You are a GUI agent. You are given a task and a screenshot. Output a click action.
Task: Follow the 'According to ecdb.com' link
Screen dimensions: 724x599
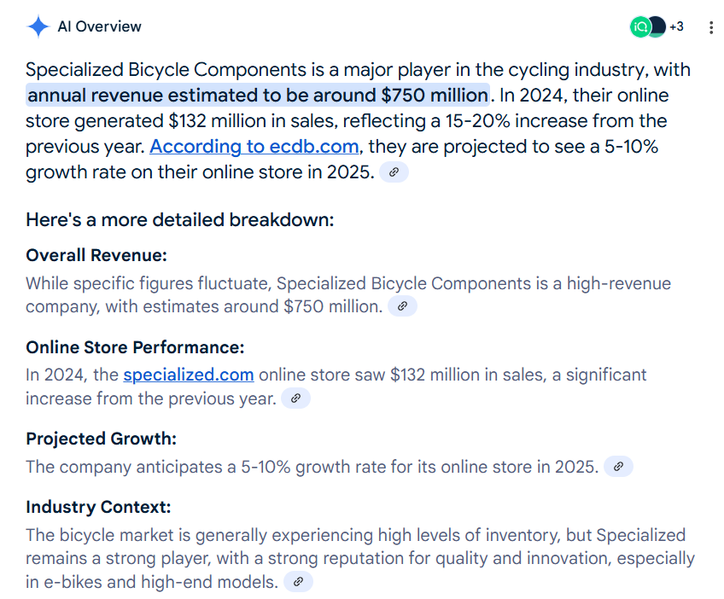[x=254, y=147]
